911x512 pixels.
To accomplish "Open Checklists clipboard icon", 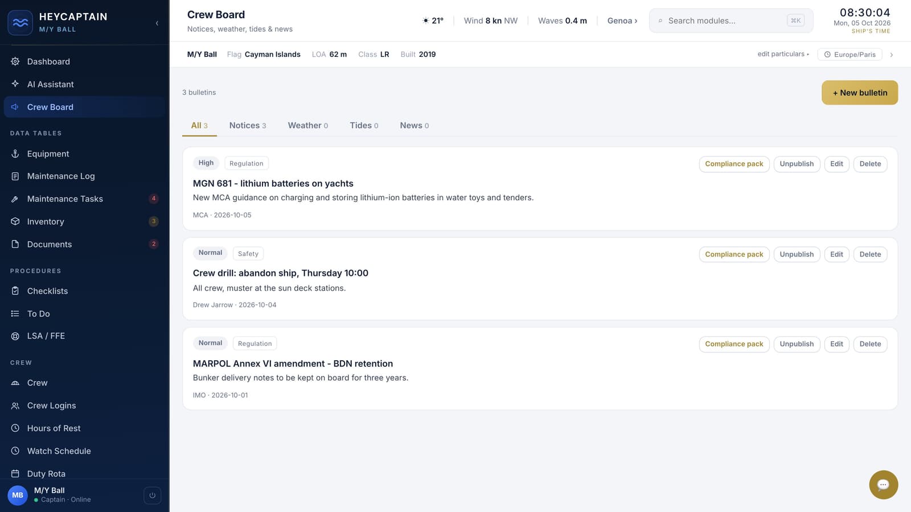I will point(15,291).
